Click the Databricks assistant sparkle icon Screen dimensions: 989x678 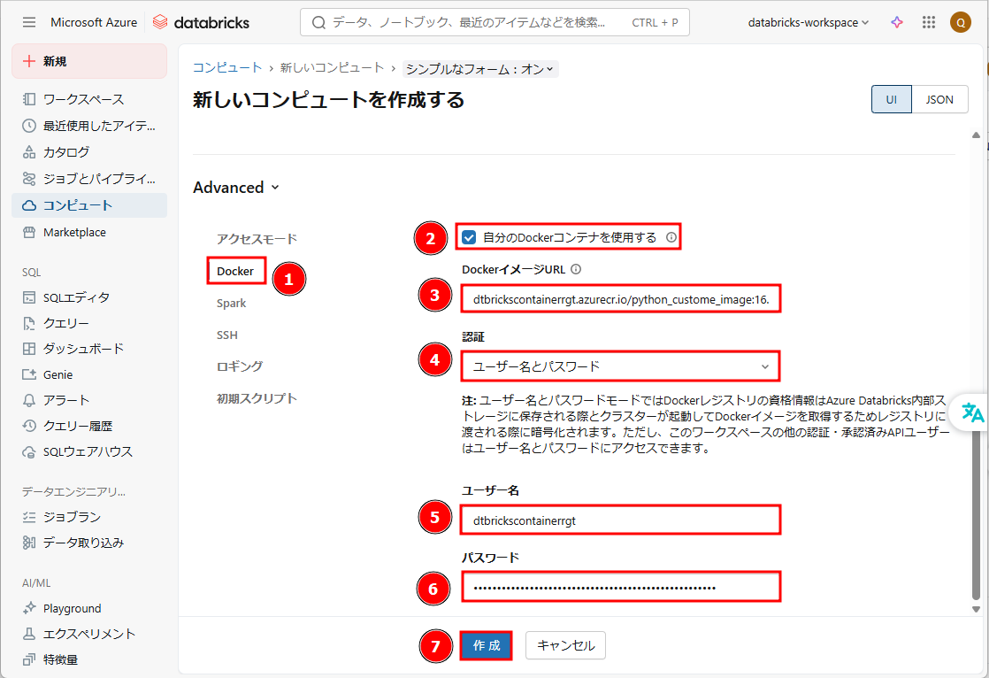[x=897, y=22]
